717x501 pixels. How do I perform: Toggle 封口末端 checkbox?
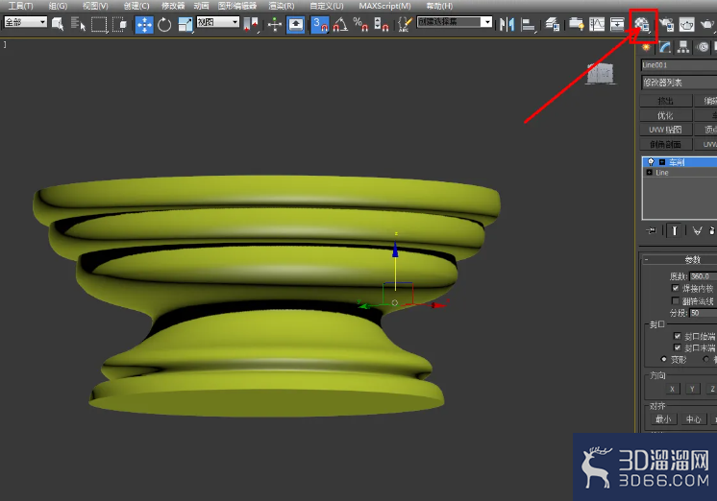coord(678,347)
